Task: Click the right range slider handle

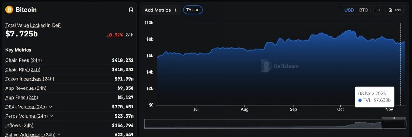Action: point(406,124)
